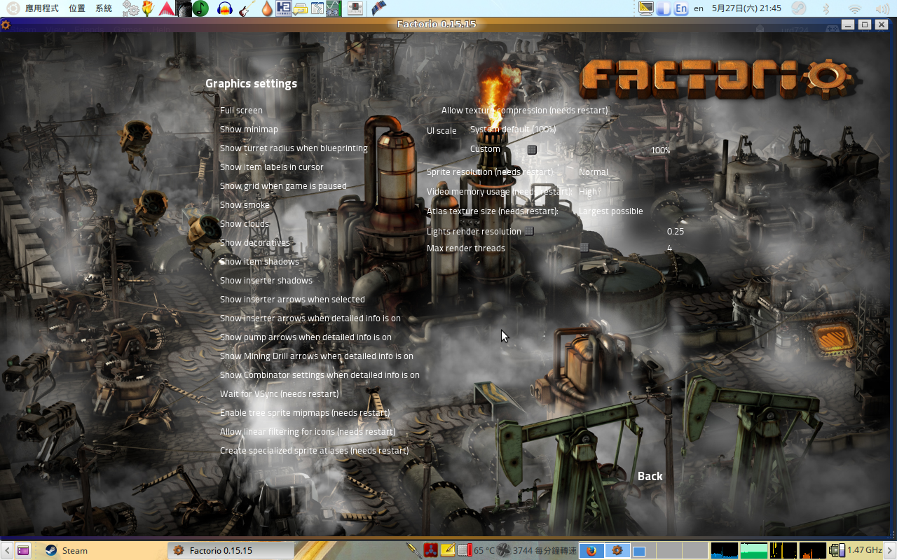Screen dimensions: 897x560
Task: Click the pen icon in the bottom panel
Action: click(413, 550)
